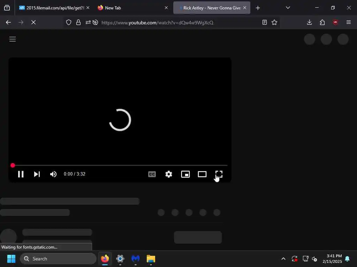Open Firefox from the taskbar
Screen dimensions: 357x267
pos(105,259)
